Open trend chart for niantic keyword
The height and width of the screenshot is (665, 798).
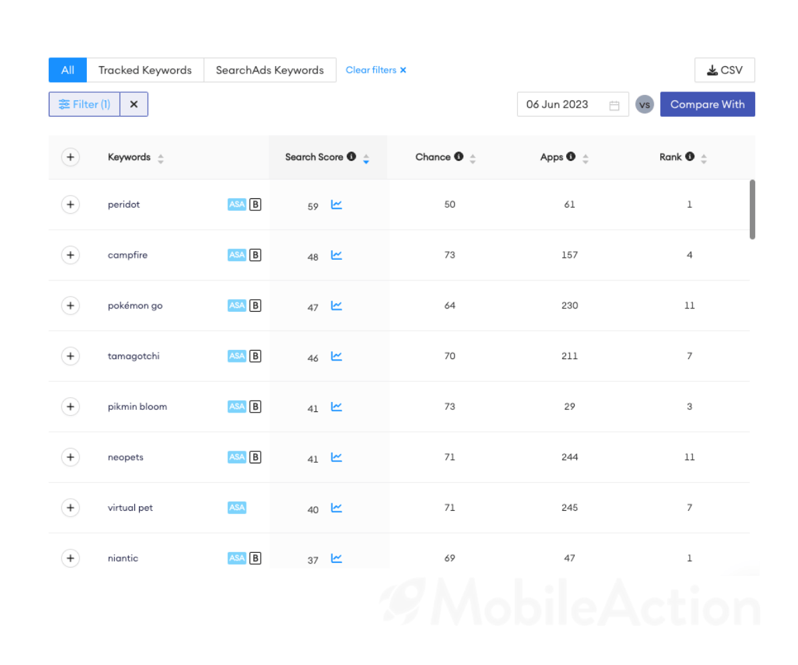coord(336,558)
